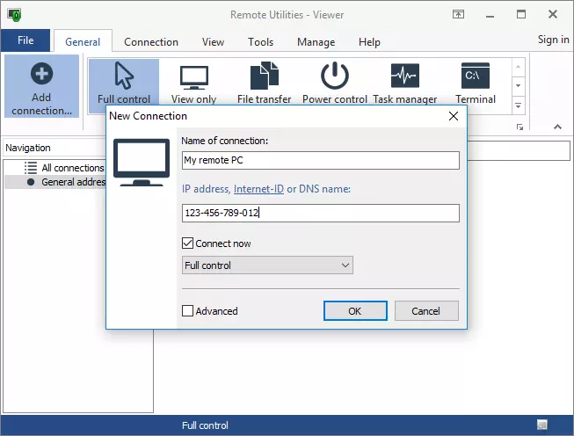Enable the Advanced checkbox
This screenshot has height=436, width=574.
[188, 311]
